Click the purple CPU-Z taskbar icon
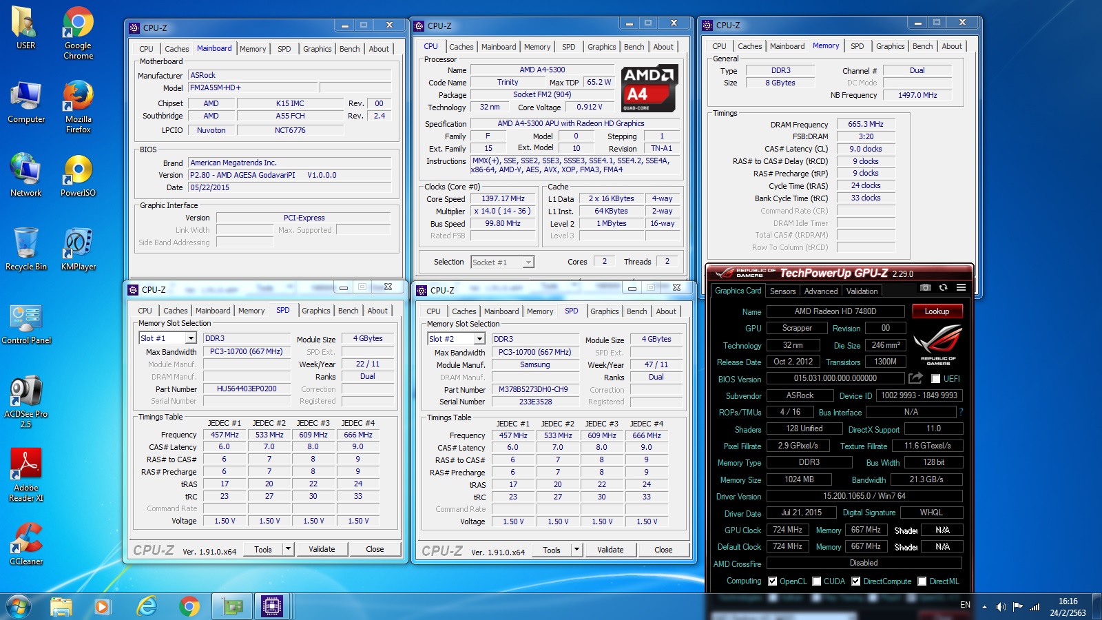 point(272,606)
